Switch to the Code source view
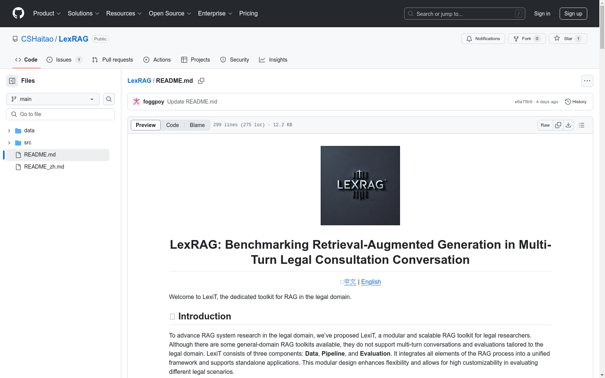Viewport: 605px width, 378px height. 172,125
